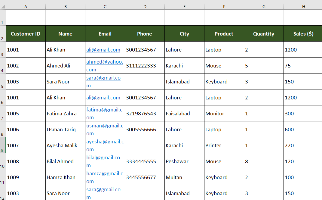This screenshot has height=200, width=322.
Task: Select customer ID 1005 cell
Action: coord(26,113)
